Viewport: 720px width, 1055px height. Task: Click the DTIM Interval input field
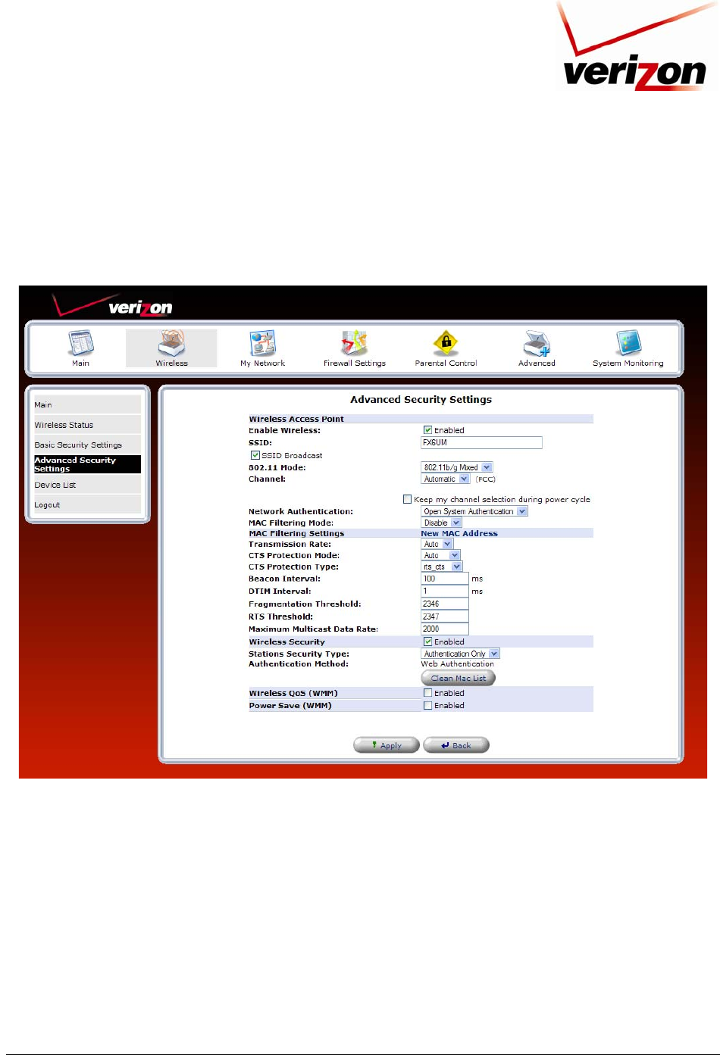pos(445,591)
